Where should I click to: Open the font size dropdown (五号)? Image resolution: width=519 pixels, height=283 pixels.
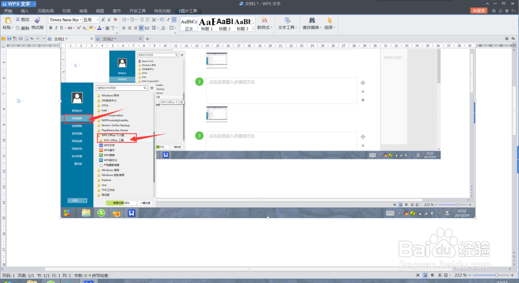[98, 20]
